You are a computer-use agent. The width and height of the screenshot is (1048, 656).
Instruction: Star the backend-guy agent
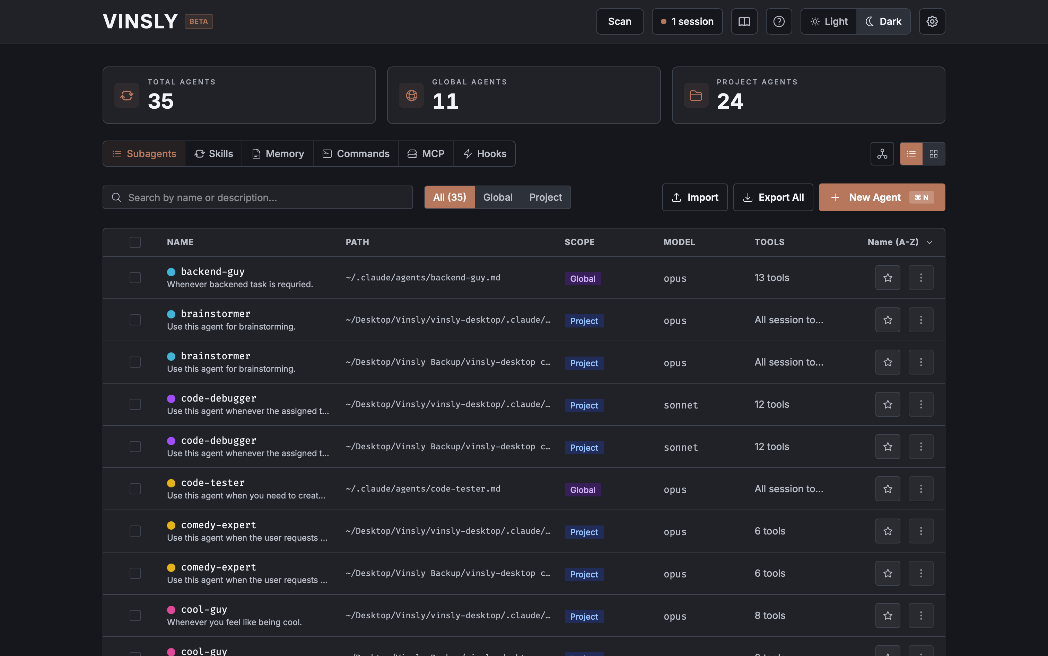point(887,278)
